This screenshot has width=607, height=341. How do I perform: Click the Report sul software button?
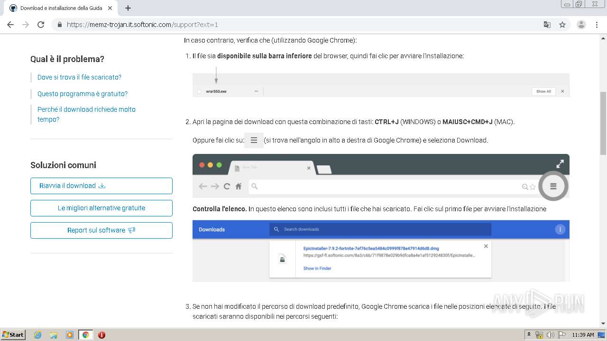101,230
